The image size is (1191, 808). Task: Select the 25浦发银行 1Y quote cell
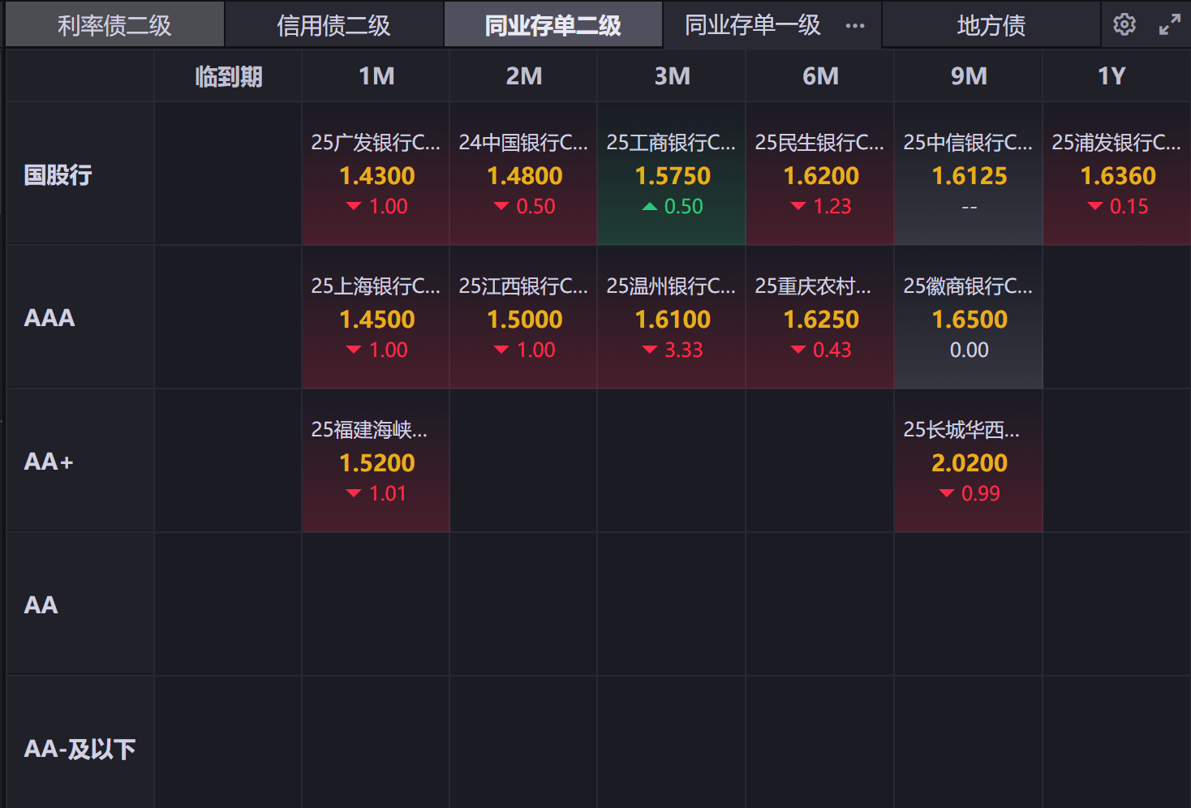point(1116,174)
